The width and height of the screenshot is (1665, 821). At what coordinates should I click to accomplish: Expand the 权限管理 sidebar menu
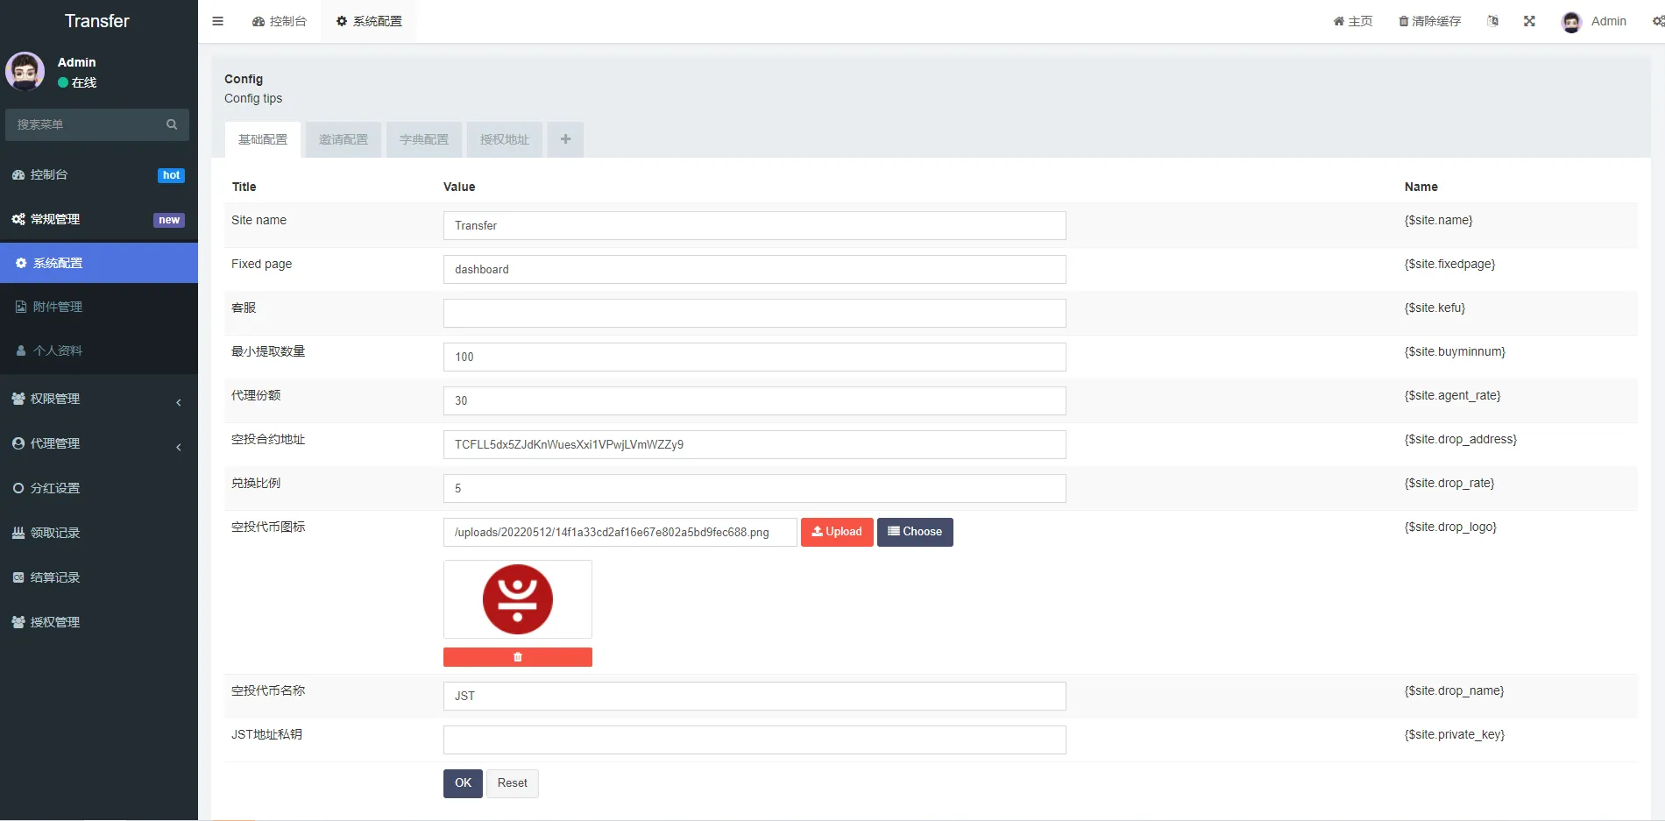[x=98, y=399]
